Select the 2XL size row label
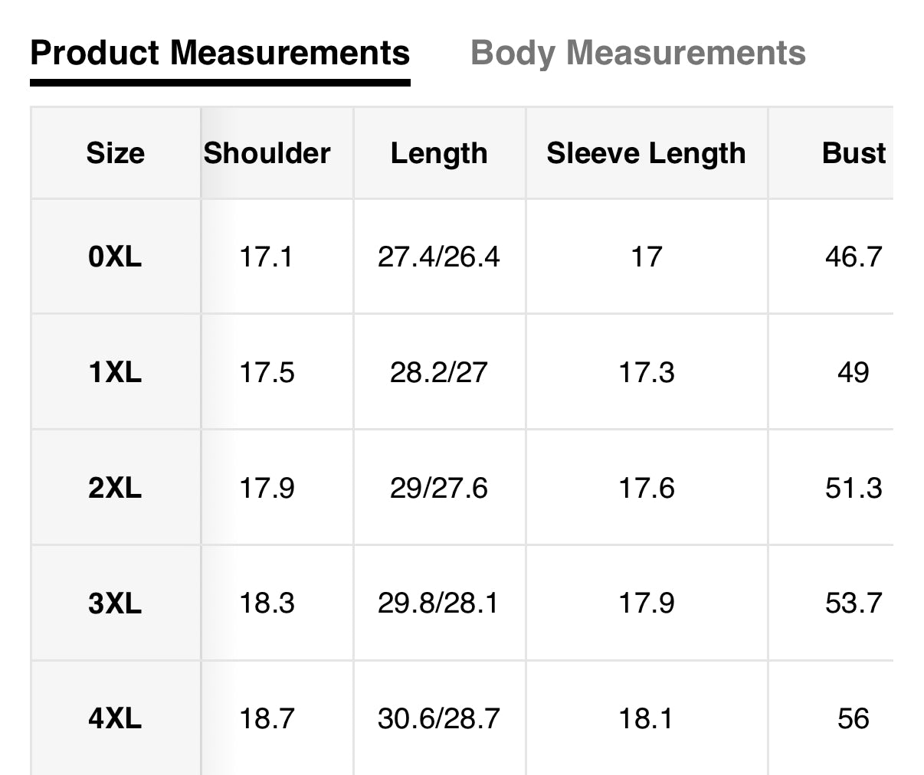 tap(115, 488)
